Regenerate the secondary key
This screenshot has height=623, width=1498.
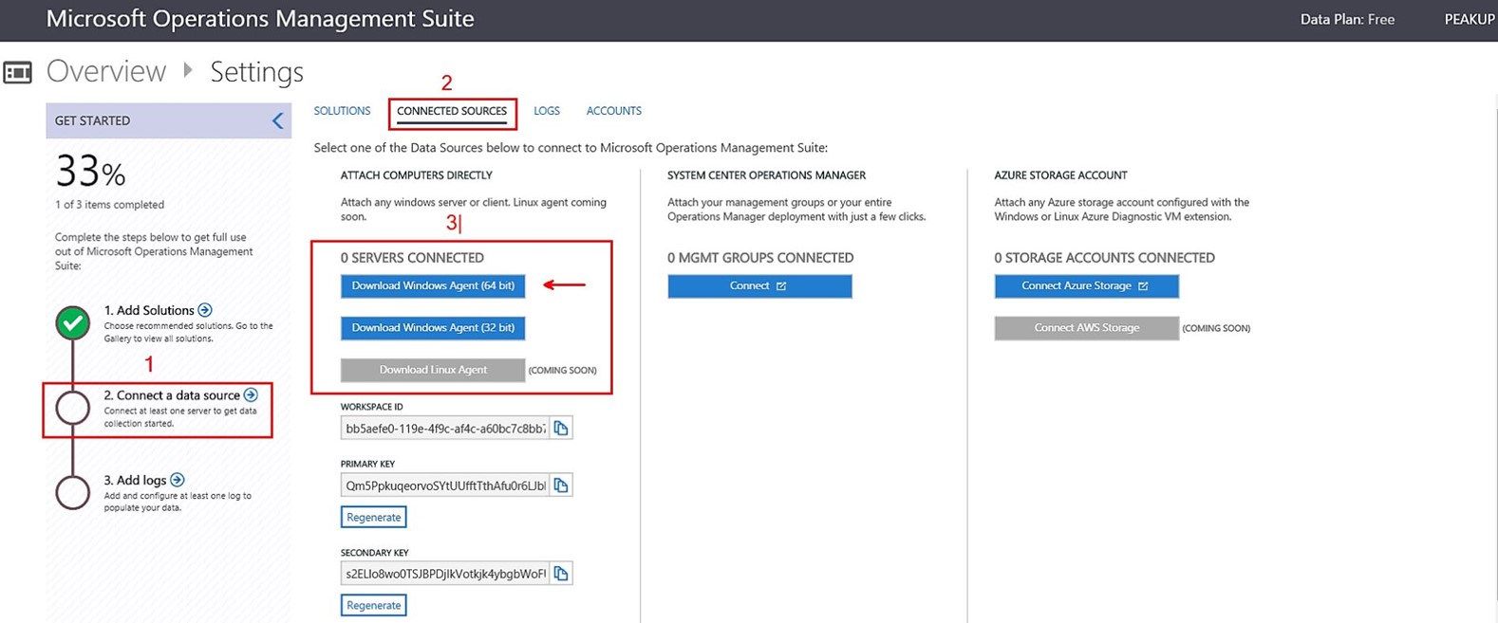(x=374, y=605)
